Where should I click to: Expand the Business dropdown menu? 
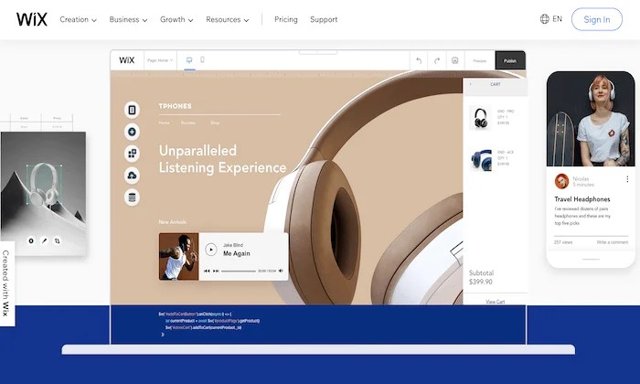click(128, 19)
